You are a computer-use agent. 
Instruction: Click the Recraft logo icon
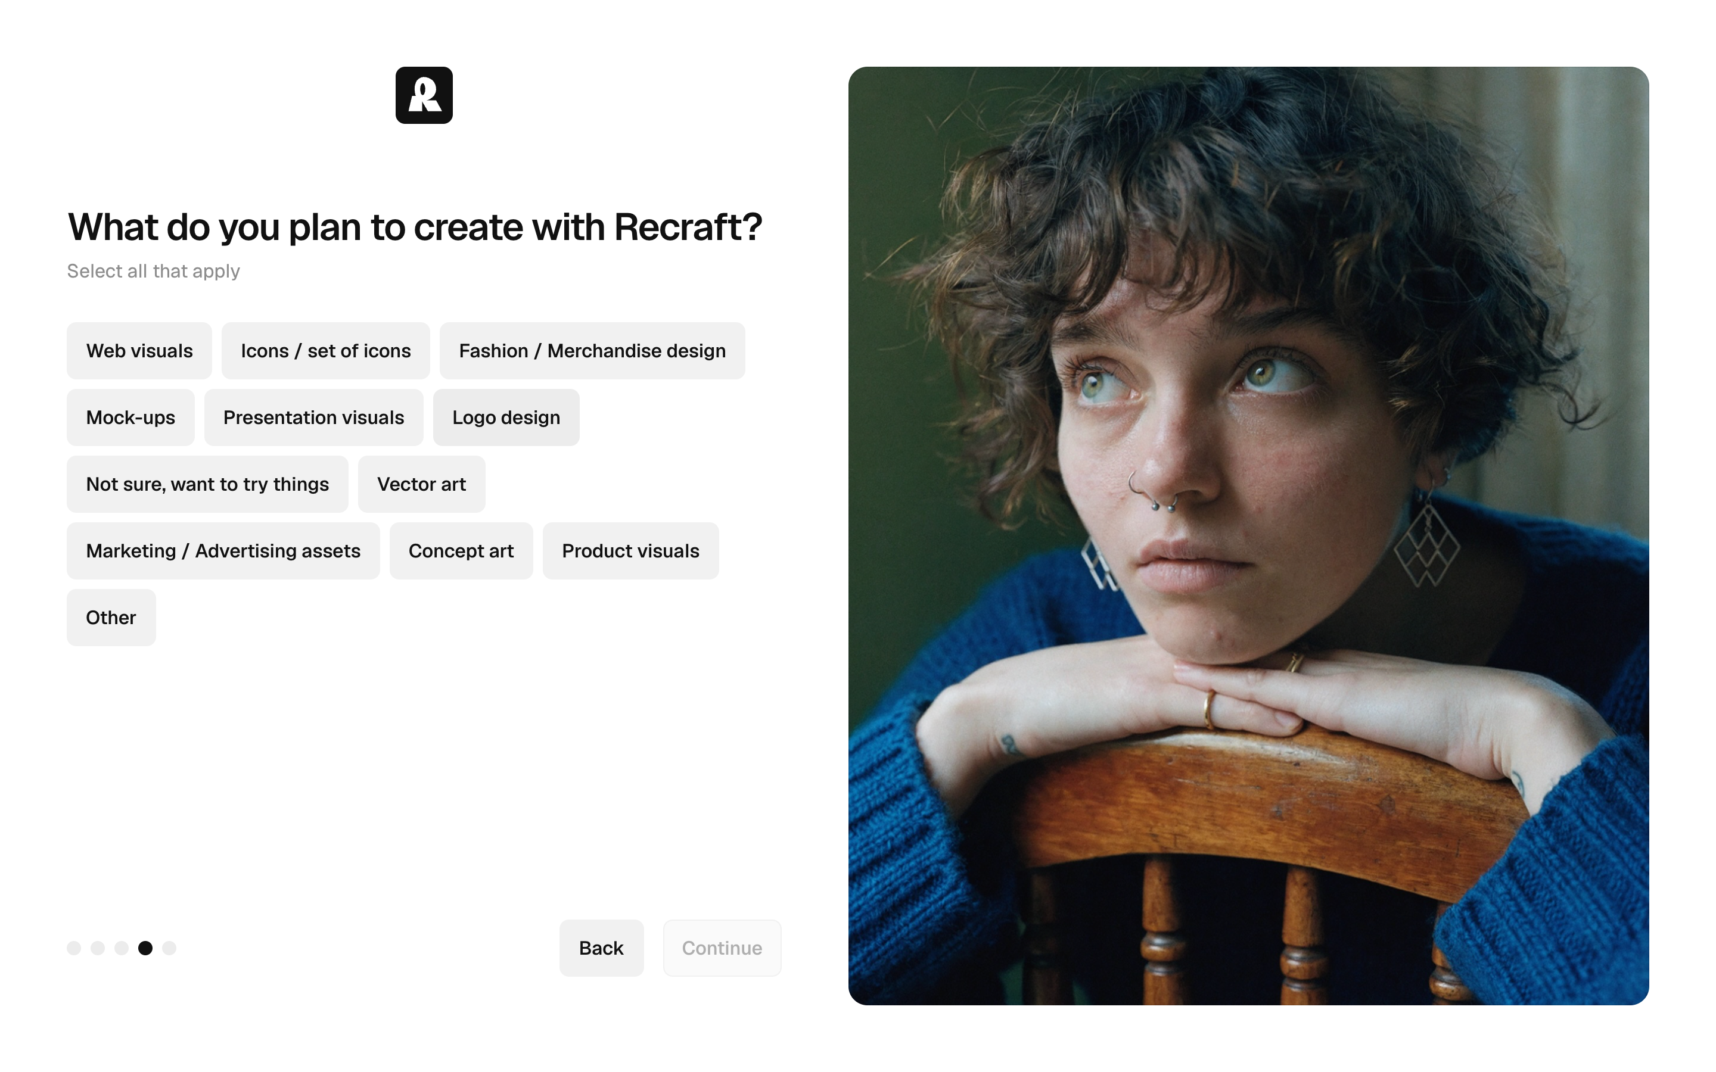(424, 95)
